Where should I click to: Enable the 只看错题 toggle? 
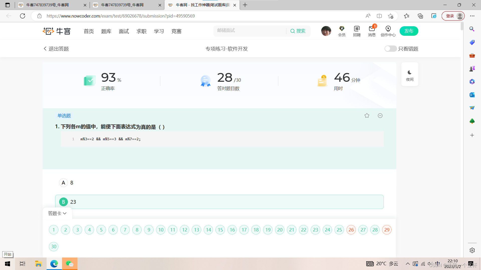coord(390,49)
